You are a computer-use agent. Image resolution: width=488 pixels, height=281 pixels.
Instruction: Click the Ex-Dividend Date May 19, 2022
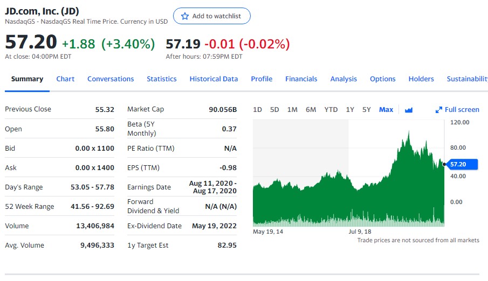pos(214,226)
